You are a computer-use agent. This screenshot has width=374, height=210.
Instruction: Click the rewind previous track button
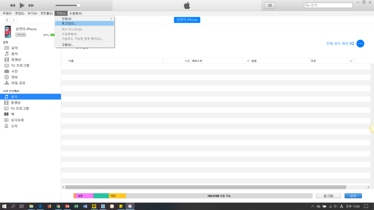coord(13,5)
